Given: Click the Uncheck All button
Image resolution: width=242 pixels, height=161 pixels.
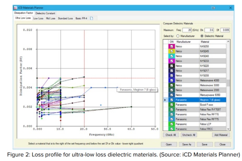Looking at the screenshot, I should click(x=189, y=135).
